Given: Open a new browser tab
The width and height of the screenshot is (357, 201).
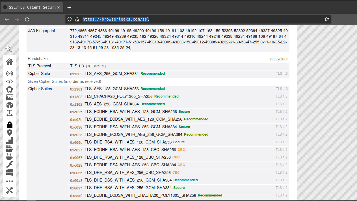Looking at the screenshot, I should click(69, 7).
